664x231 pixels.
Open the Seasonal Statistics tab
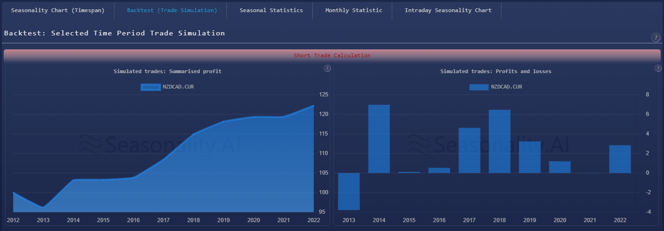pyautogui.click(x=271, y=10)
